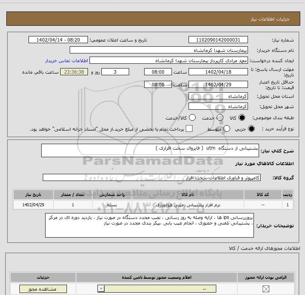Click the remaining time countdown 23:36:38
This screenshot has width=305, height=295.
coord(74,72)
